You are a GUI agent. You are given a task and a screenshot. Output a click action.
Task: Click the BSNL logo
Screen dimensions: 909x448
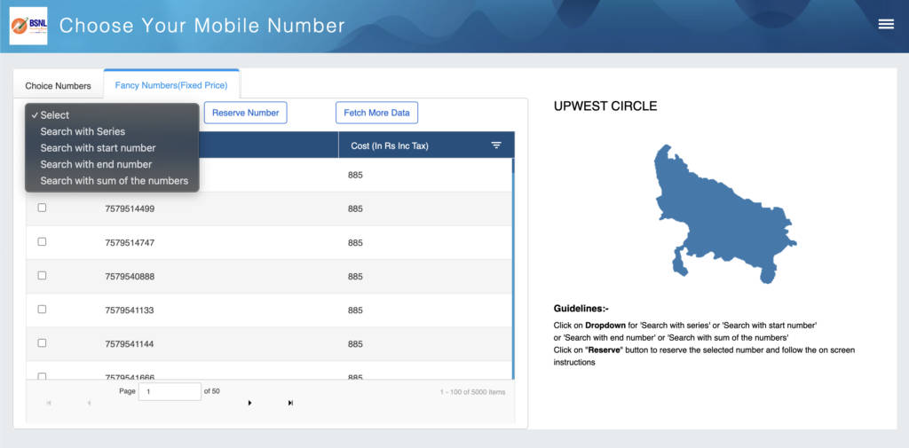28,26
